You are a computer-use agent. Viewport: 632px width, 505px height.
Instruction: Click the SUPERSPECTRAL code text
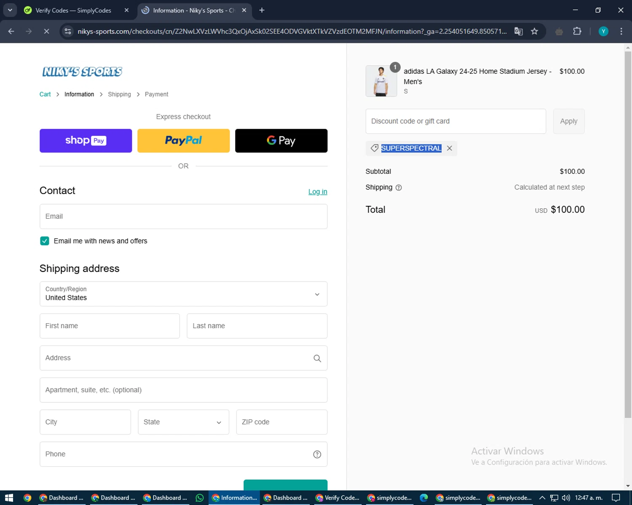click(x=411, y=148)
